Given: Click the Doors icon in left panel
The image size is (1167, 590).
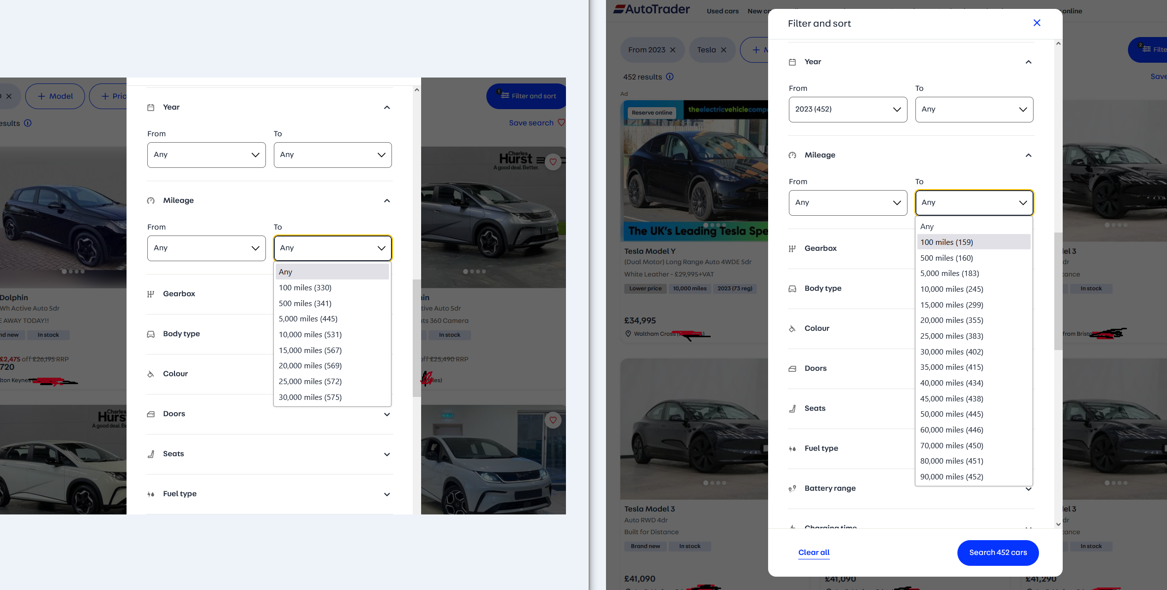Looking at the screenshot, I should (151, 414).
